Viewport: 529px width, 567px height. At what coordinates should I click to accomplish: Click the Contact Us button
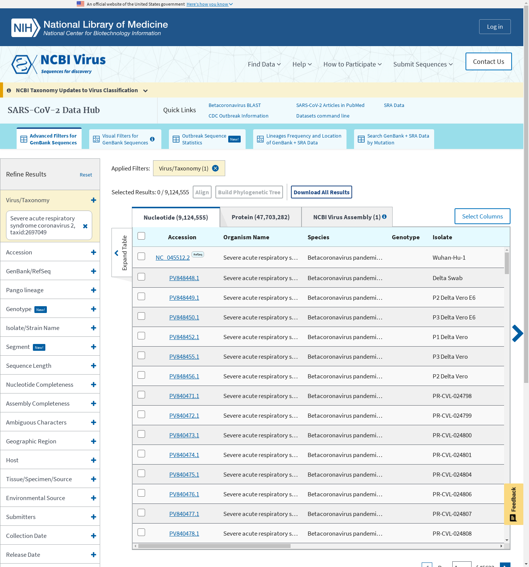489,61
